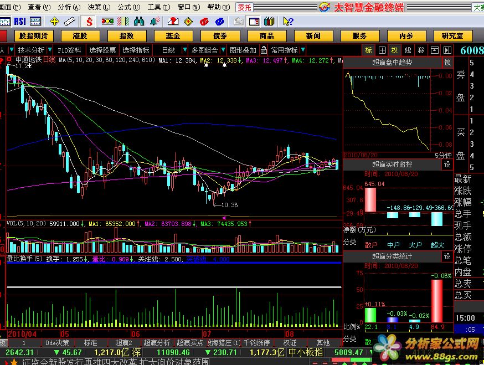This screenshot has width=484, height=365.
Task: Select the yellow four-way move arrow tool
Action: (54, 21)
